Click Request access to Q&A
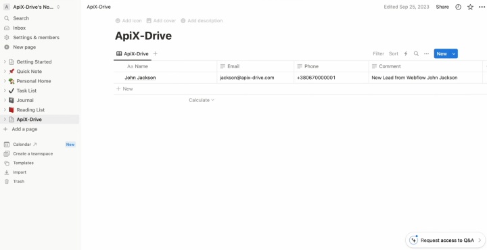 pos(445,240)
